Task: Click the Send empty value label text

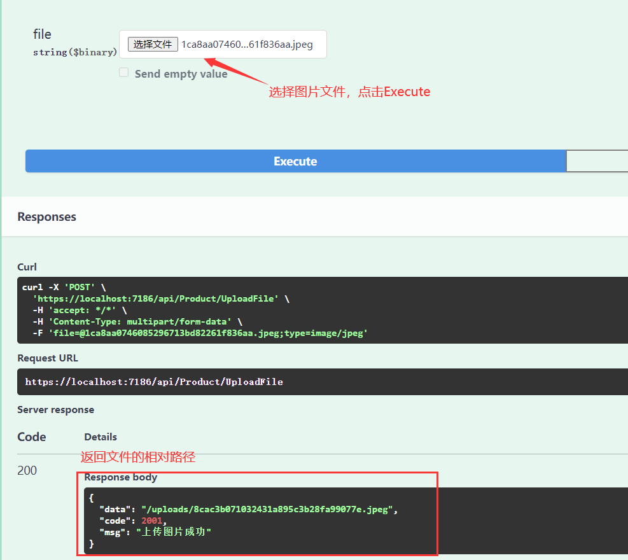Action: (181, 74)
